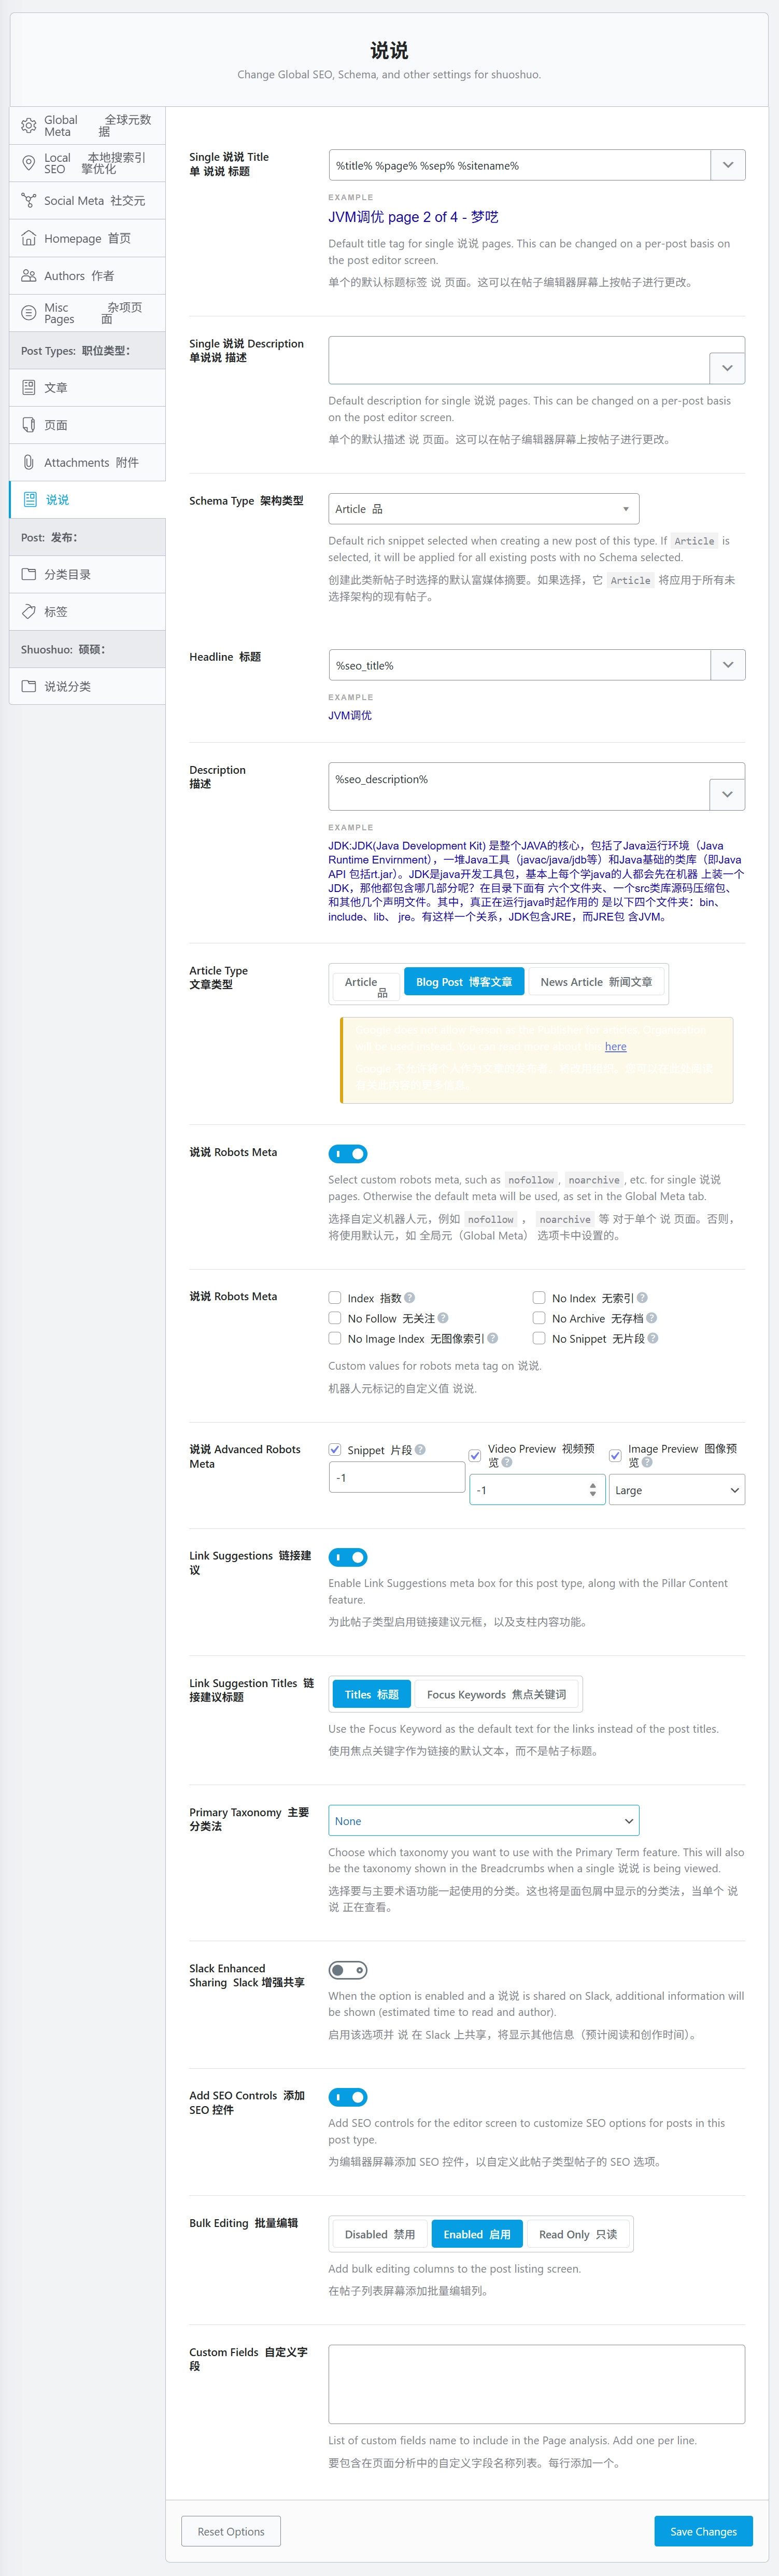Click the 标签 tag icon

[29, 611]
